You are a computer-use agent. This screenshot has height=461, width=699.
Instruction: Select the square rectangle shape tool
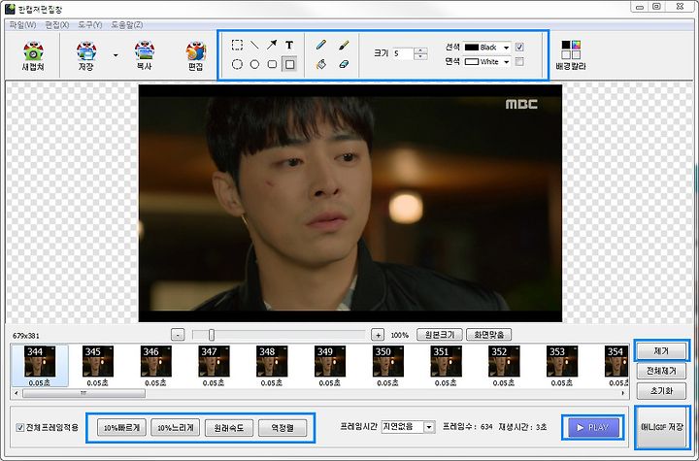pos(289,64)
